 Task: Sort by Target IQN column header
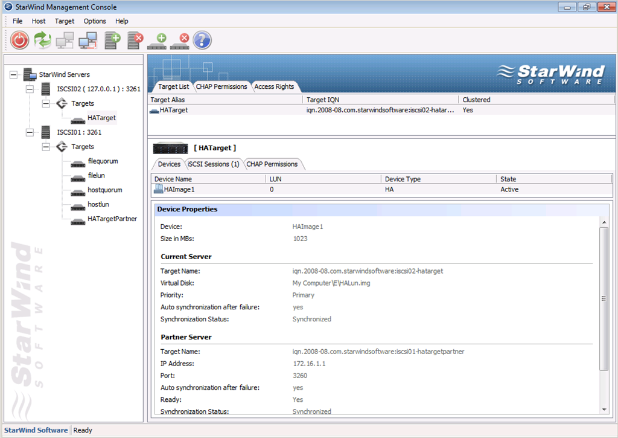pos(380,100)
